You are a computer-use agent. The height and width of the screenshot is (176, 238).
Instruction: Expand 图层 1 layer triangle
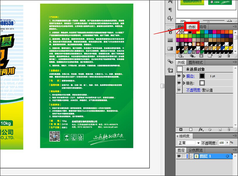[191, 156]
